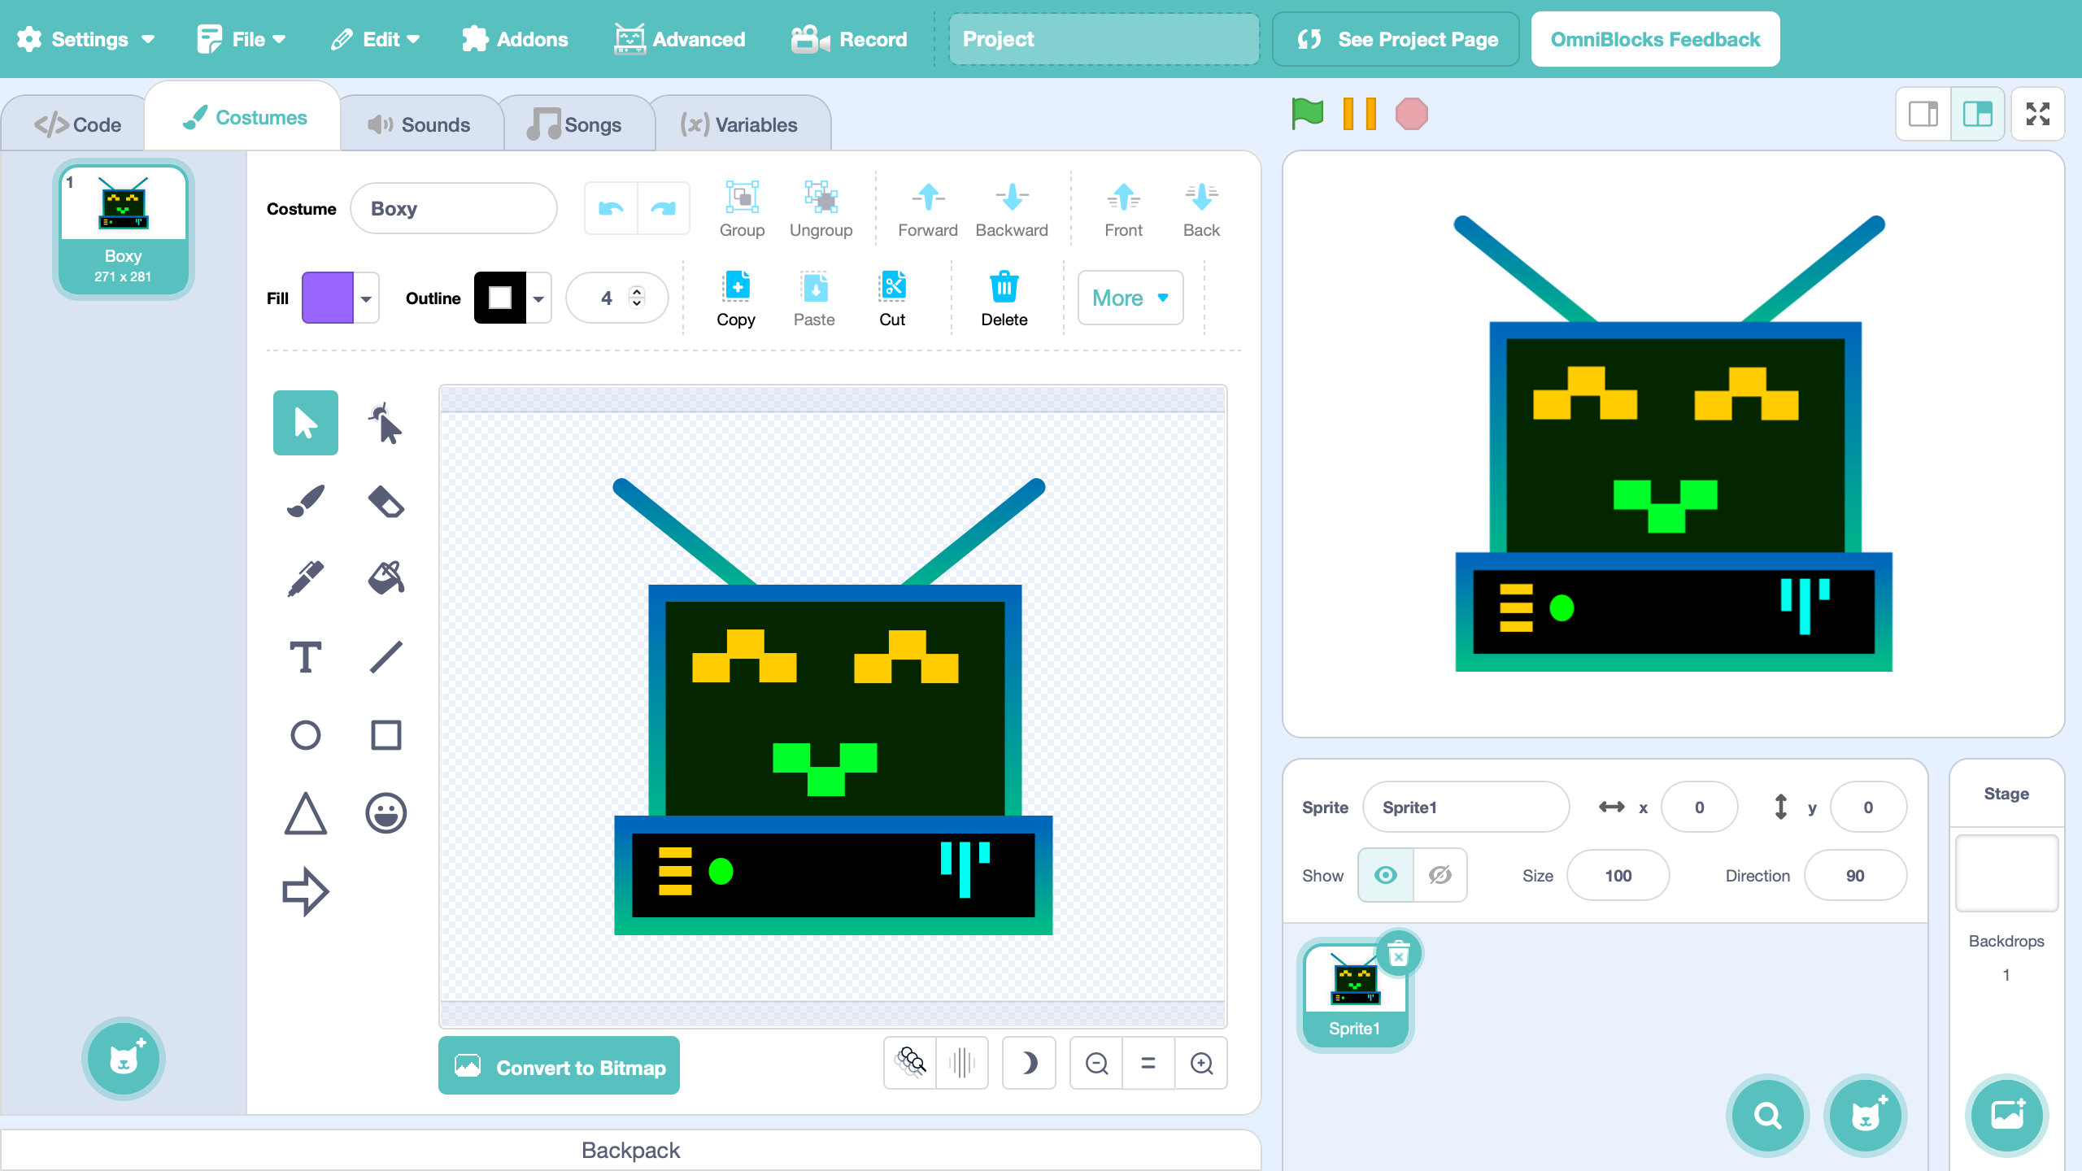The width and height of the screenshot is (2082, 1171).
Task: Open the Outline color dropdown arrow
Action: (x=538, y=298)
